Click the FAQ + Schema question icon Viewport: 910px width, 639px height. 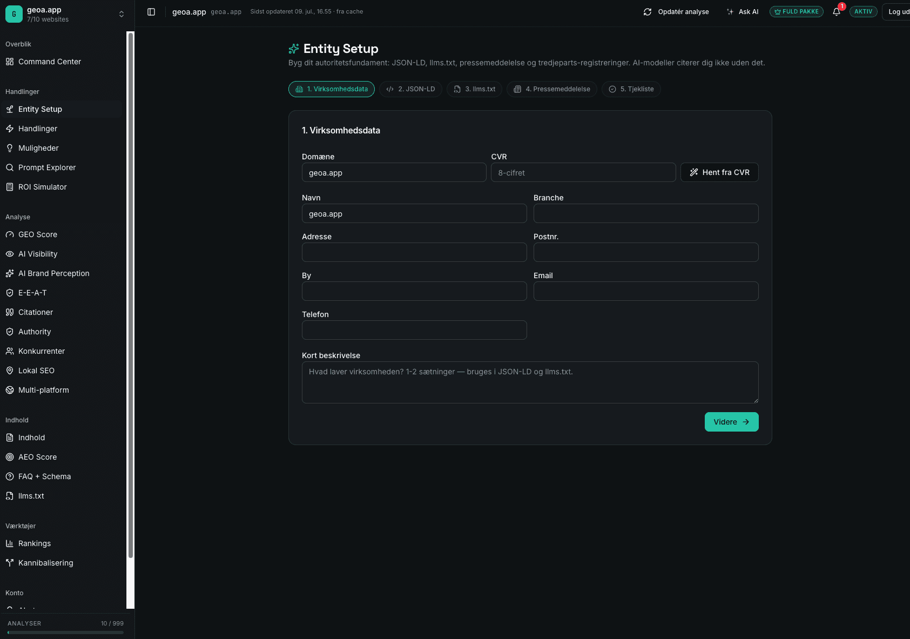tap(10, 476)
